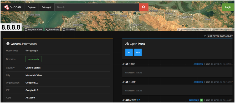Click hash link on 53 / UDP row
Screen dimensions: 235x103
click(x=198, y=82)
